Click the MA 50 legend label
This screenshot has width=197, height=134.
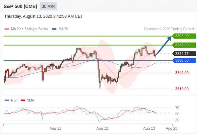[x=63, y=29]
